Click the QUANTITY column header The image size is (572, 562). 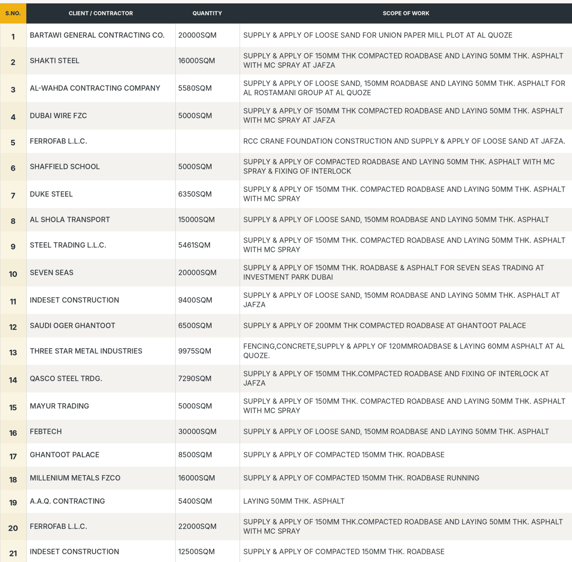(207, 13)
